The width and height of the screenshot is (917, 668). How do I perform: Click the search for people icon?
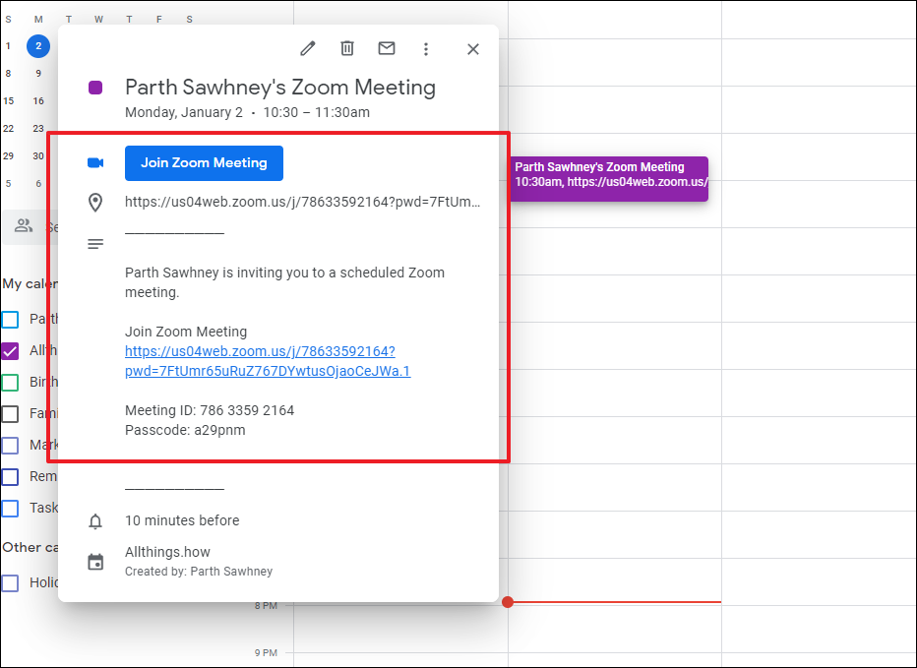coord(24,226)
